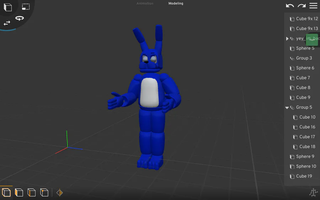
Task: Select Cube 7 in object list
Action: pyautogui.click(x=303, y=78)
